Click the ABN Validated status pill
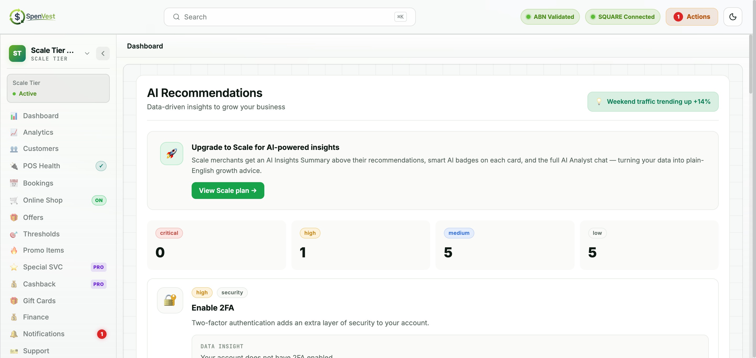This screenshot has height=358, width=756. [x=550, y=17]
